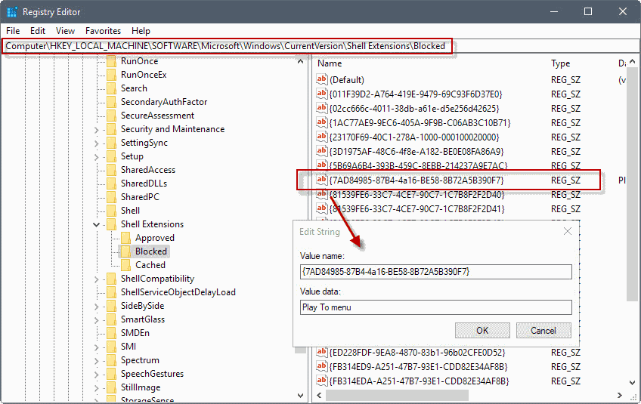Screen dimensions: 641x404
Task: Open the Edit menu
Action: click(38, 31)
